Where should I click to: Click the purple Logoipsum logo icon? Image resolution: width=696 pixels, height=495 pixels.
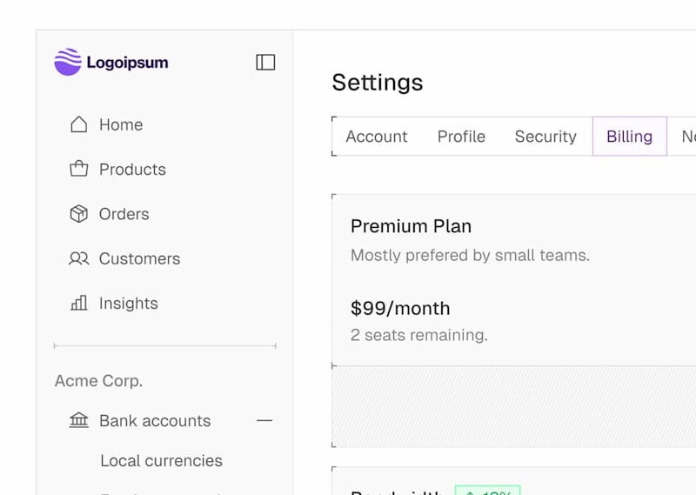tap(68, 62)
